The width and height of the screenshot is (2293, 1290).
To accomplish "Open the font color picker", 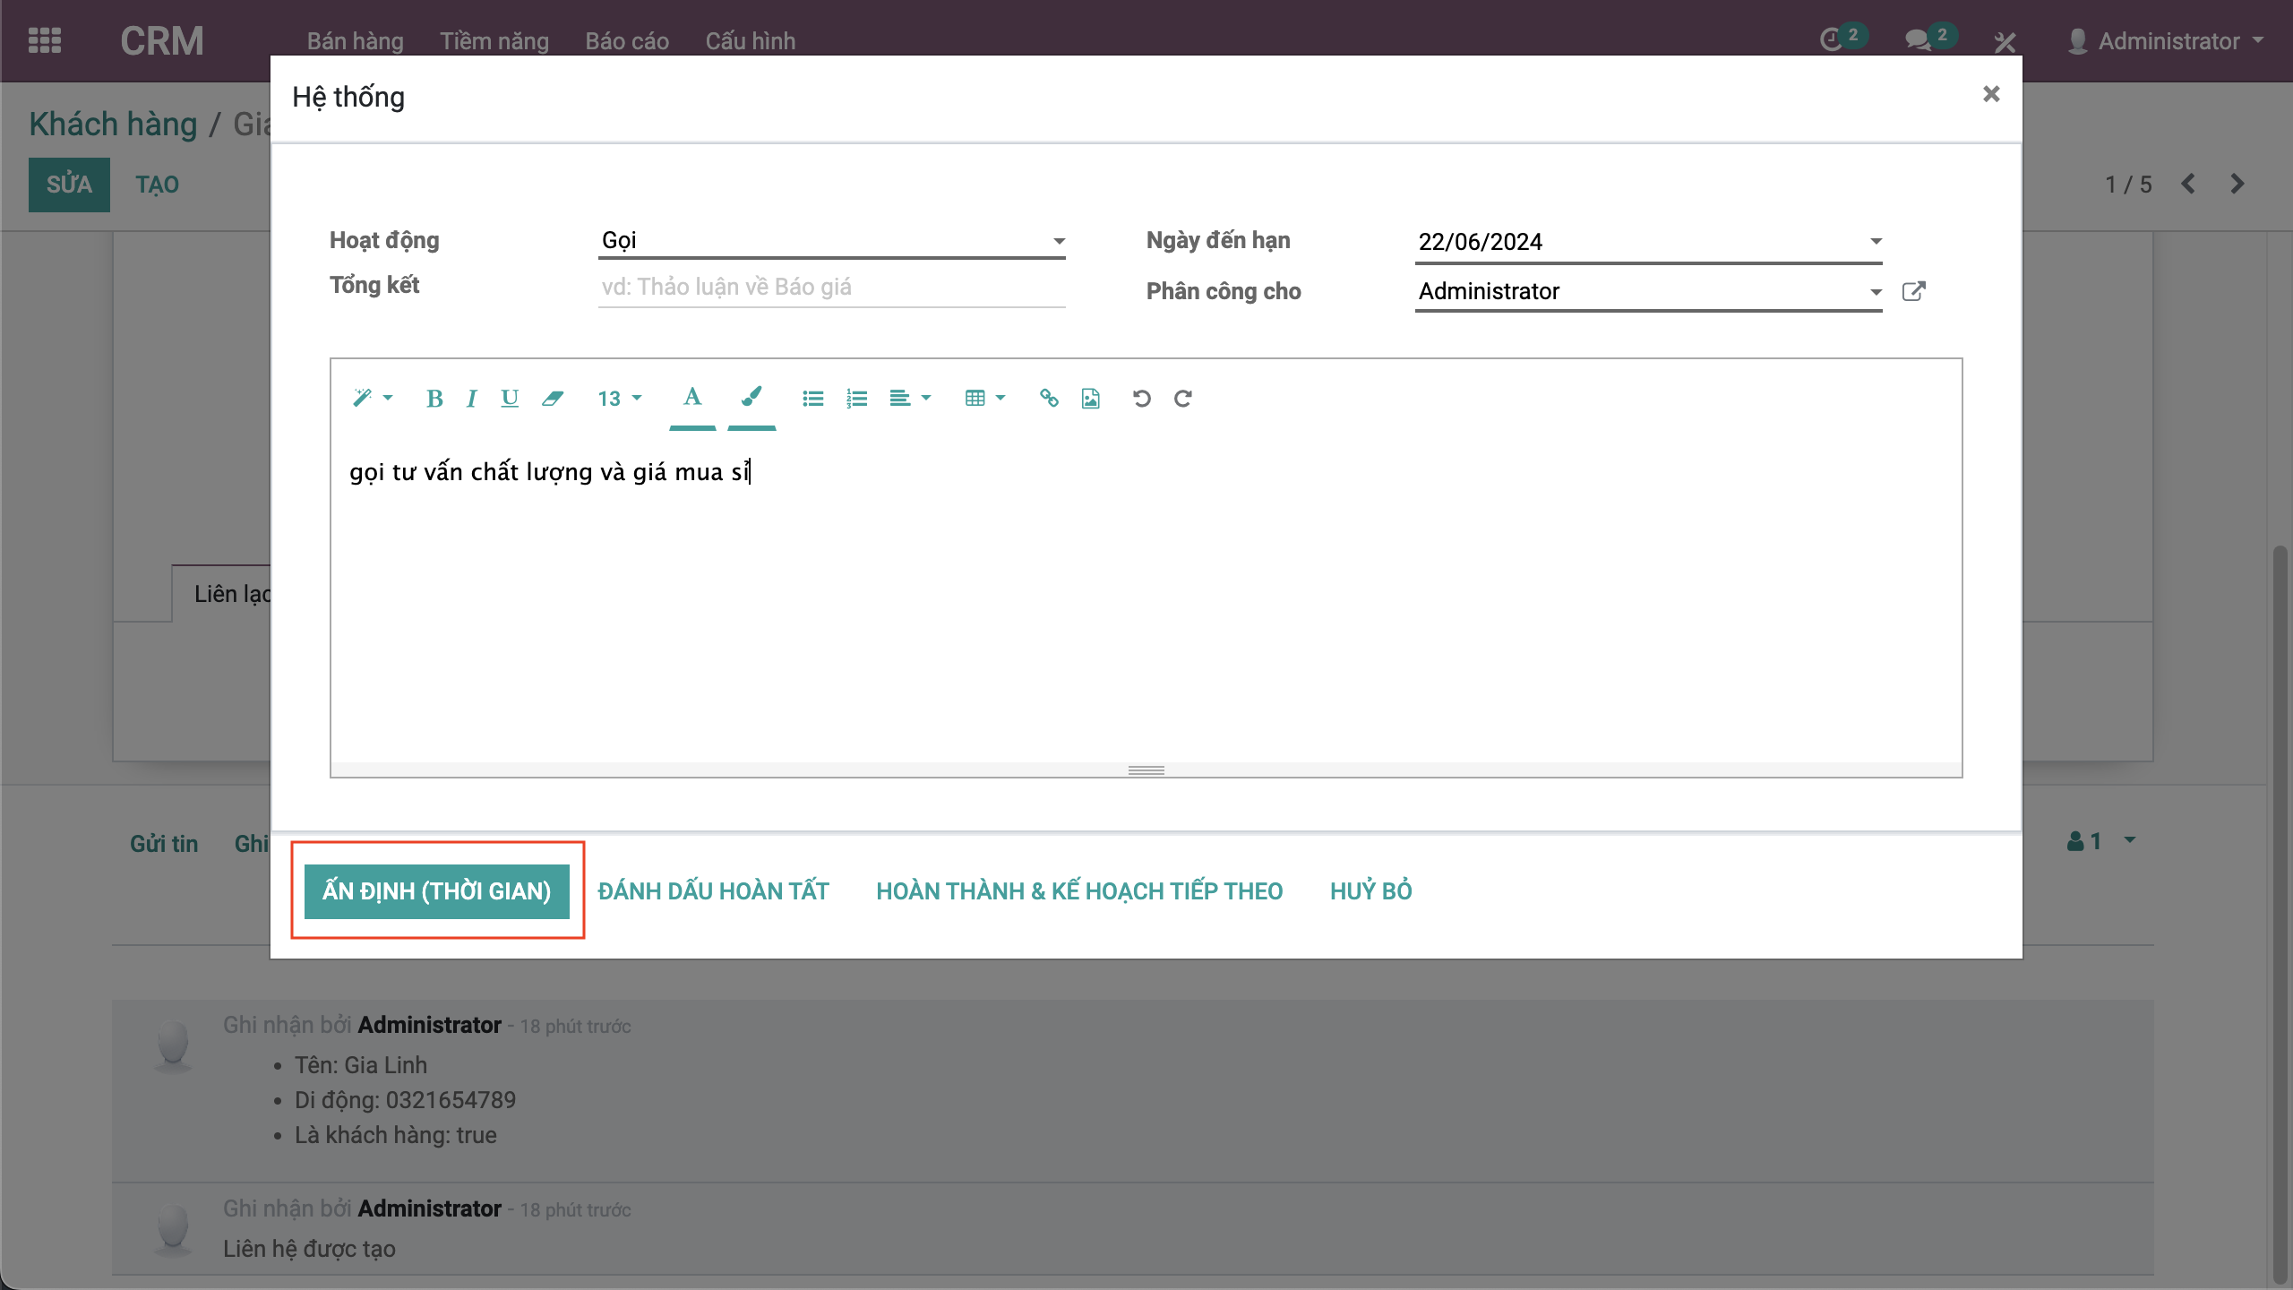I will coord(691,399).
